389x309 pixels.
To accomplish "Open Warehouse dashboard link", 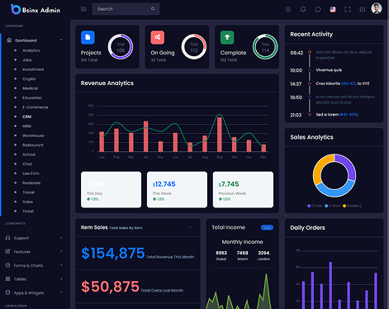I will 33,135.
